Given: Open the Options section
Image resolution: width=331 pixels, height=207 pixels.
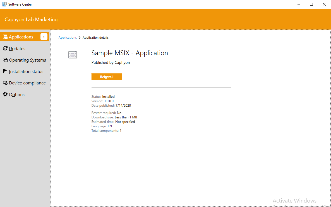Looking at the screenshot, I should (17, 94).
